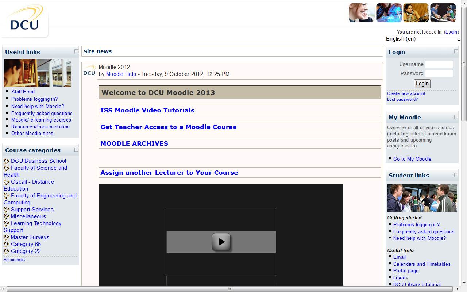This screenshot has height=292, width=467.
Task: Click the Faculty of Engineering and Computing icon
Action: tap(7, 196)
